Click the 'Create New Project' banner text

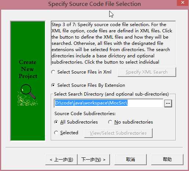[x=28, y=69]
